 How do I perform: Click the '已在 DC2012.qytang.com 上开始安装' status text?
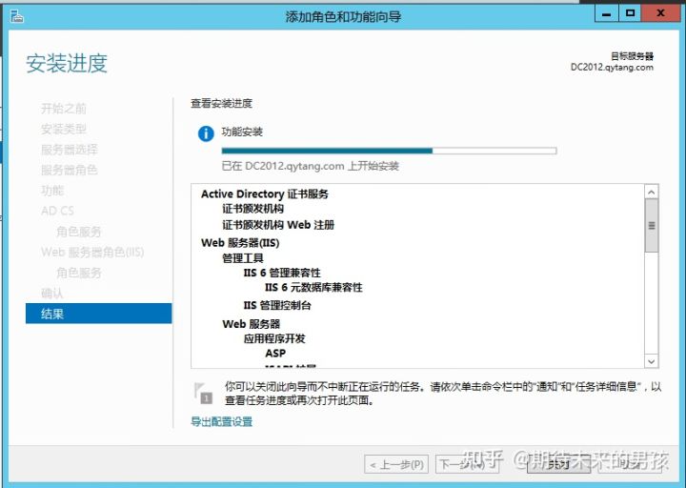311,166
